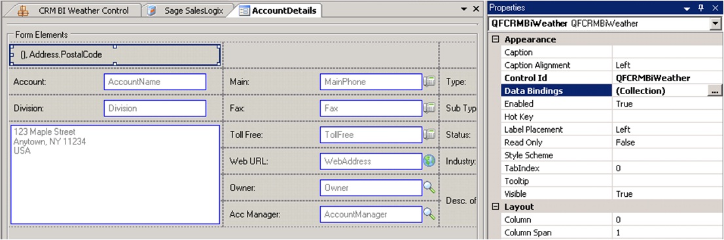Click the Read Only property value False

[x=625, y=143]
